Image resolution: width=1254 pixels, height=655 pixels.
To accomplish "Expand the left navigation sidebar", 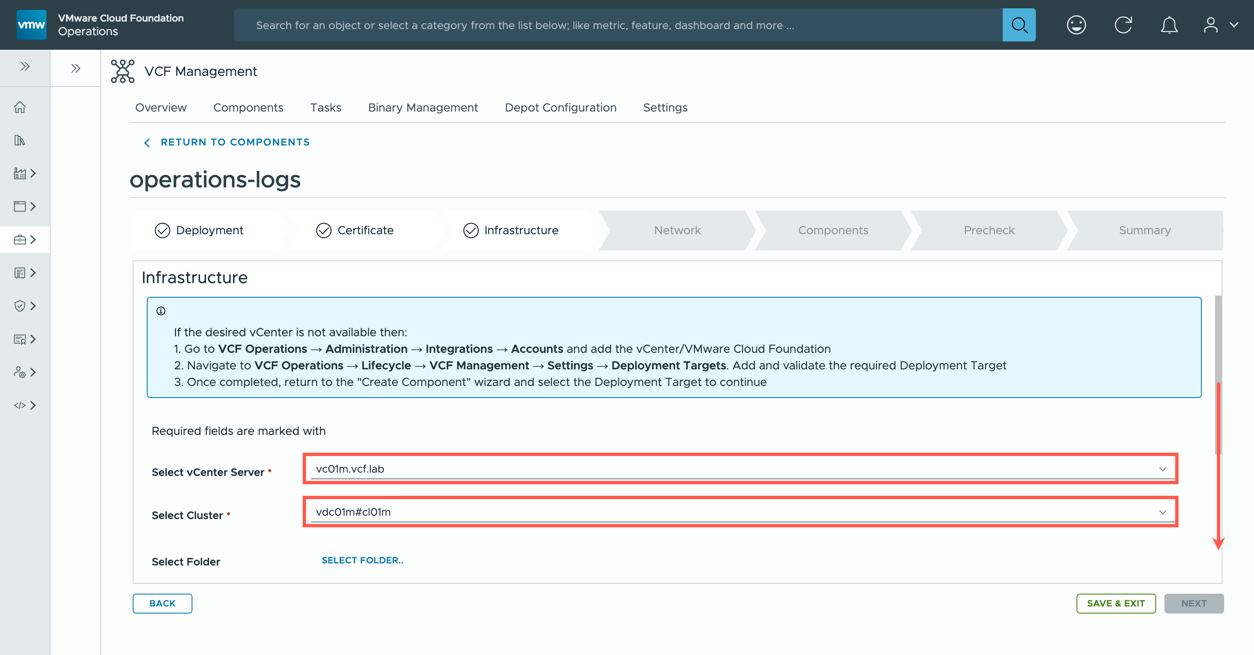I will click(x=25, y=67).
